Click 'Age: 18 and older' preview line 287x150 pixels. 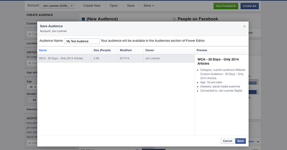(211, 82)
